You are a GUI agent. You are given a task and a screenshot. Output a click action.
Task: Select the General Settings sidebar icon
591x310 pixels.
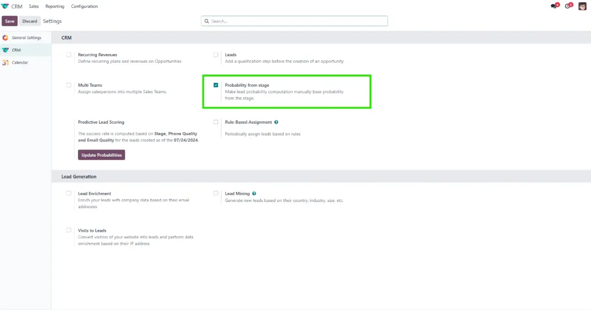pos(6,37)
